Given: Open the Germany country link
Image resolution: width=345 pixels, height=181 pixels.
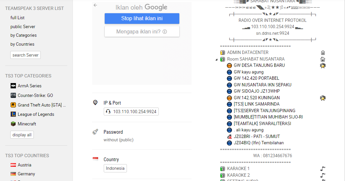Looking at the screenshot, I should (x=26, y=174).
